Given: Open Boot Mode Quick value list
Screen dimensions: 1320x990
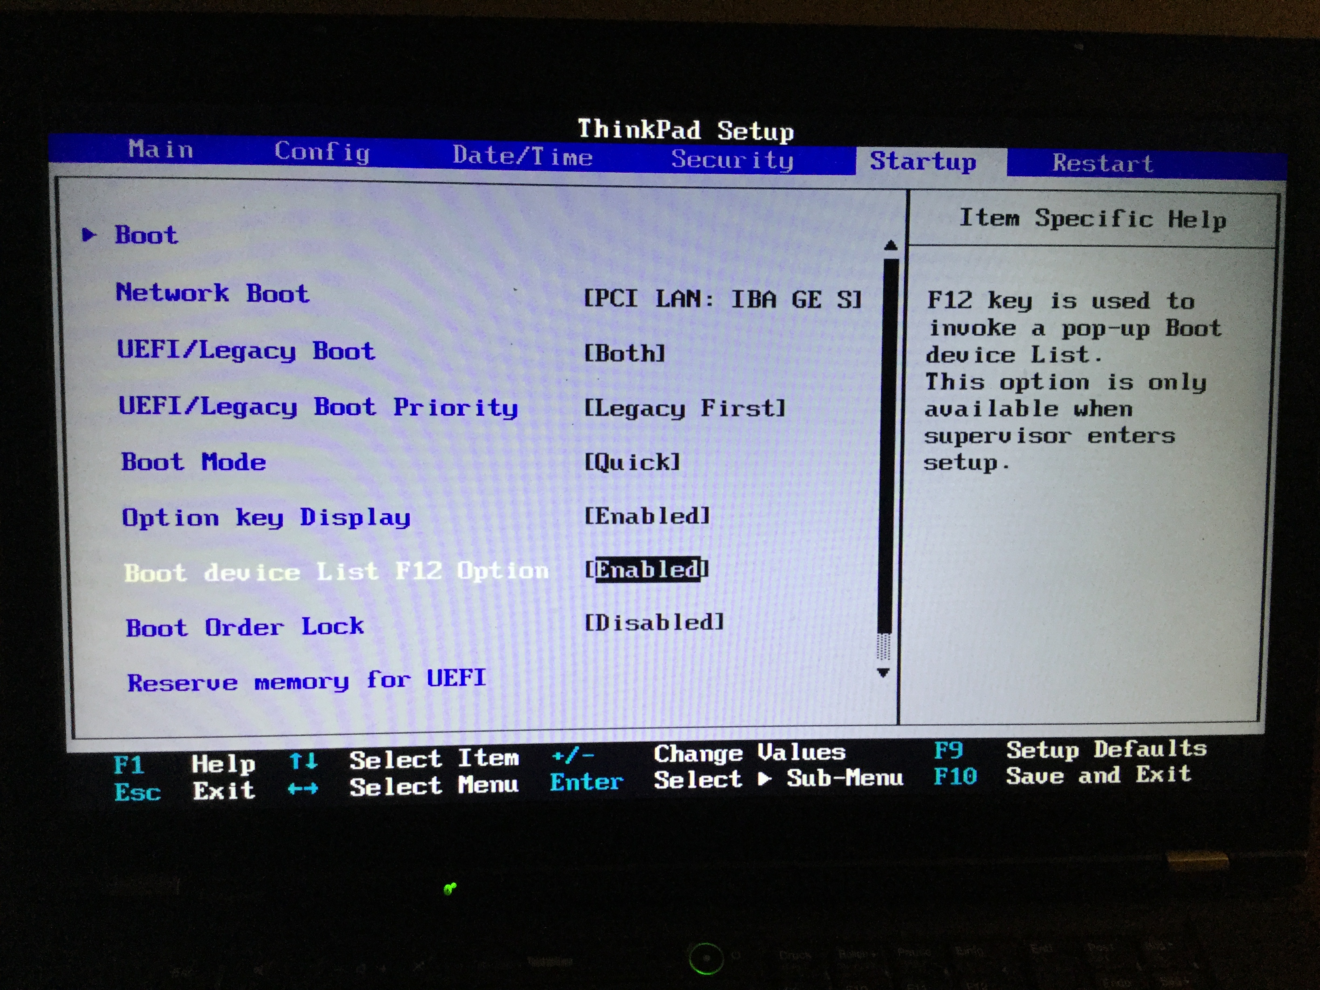Looking at the screenshot, I should click(x=632, y=462).
